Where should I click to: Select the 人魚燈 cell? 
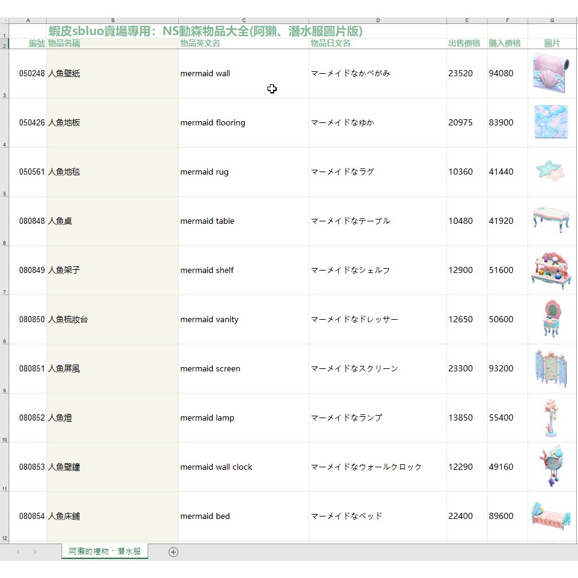click(x=113, y=418)
